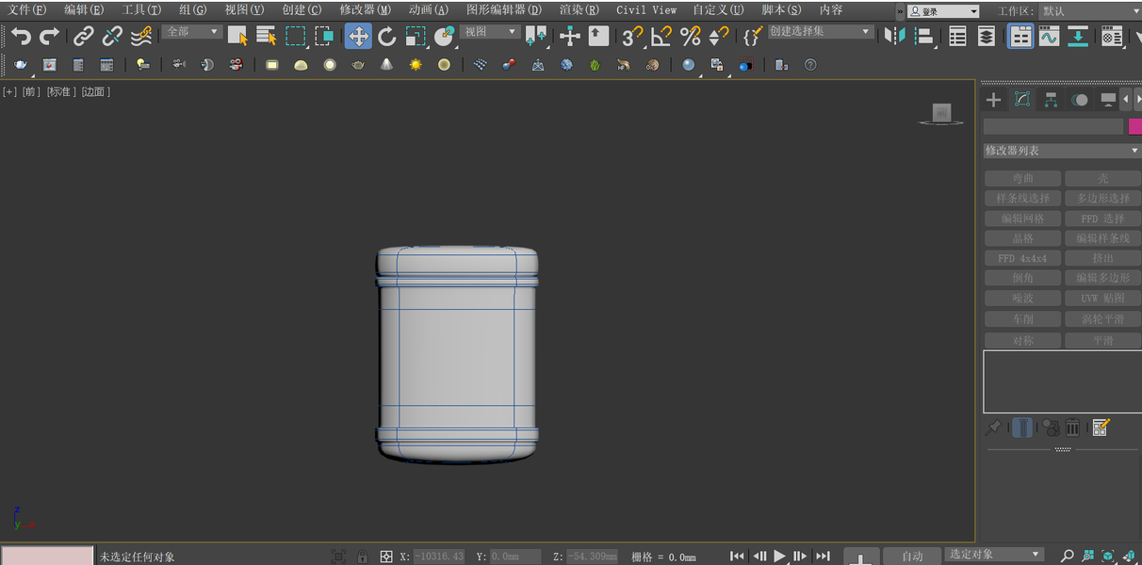Click the Remove modifier trash icon

point(1072,428)
